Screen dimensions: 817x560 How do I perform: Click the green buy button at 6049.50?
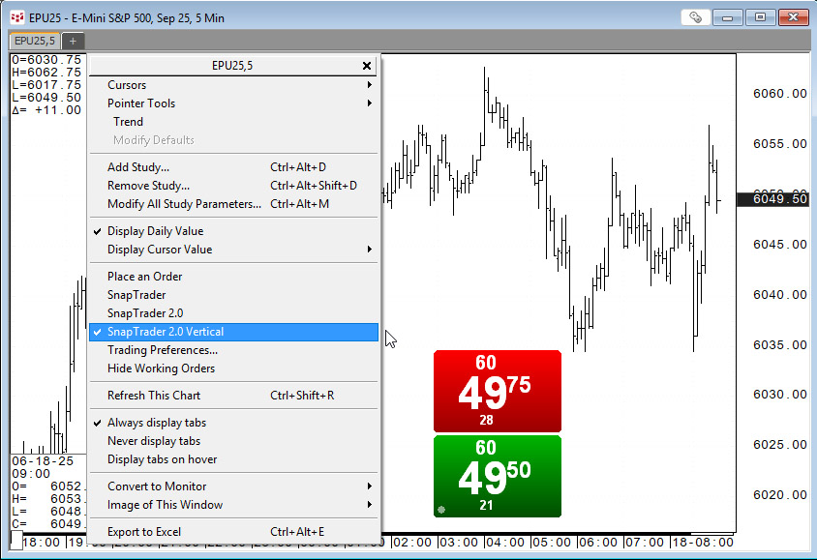(498, 476)
